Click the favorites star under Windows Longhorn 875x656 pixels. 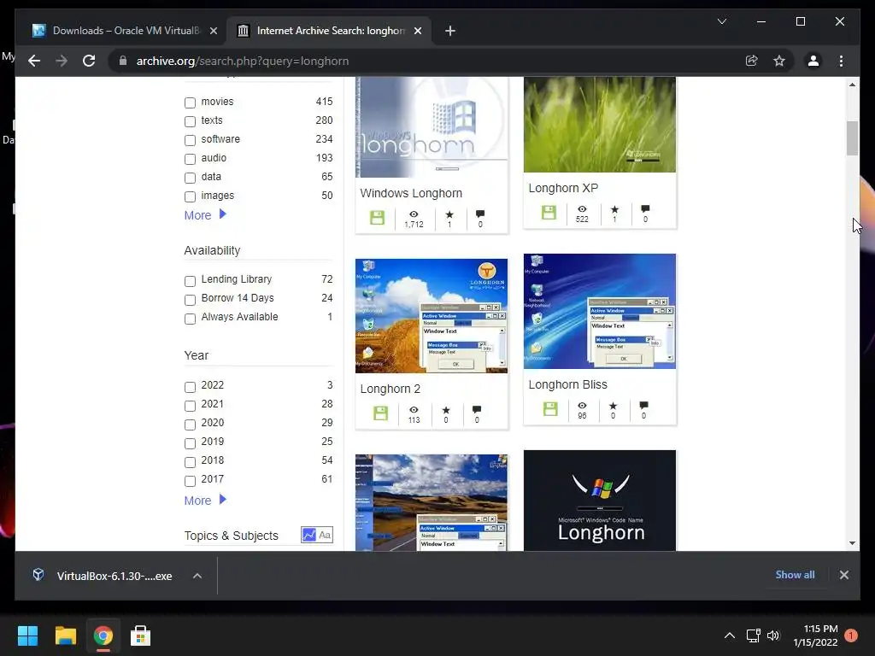pos(449,214)
